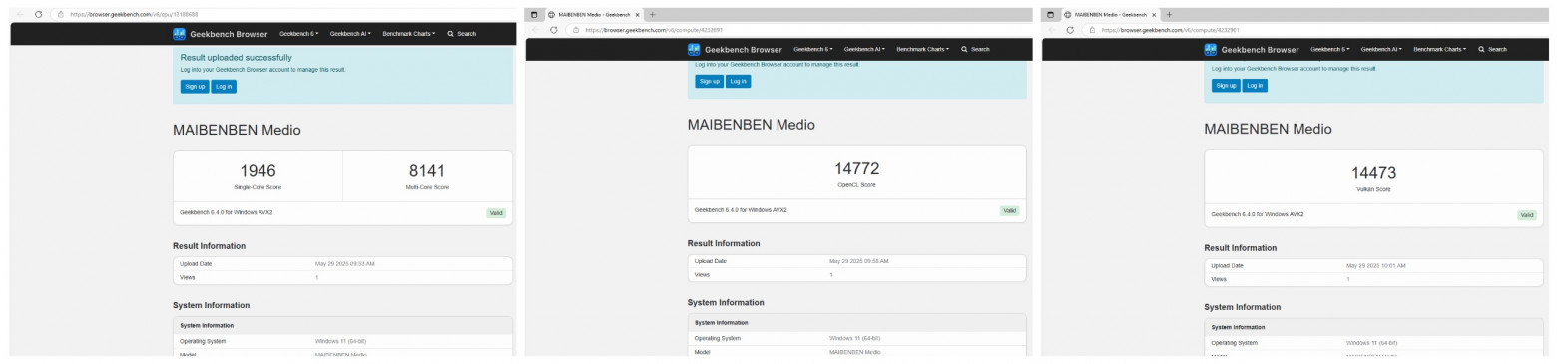The width and height of the screenshot is (1557, 364).
Task: Click Sign up in the left CPU window
Action: (x=194, y=87)
